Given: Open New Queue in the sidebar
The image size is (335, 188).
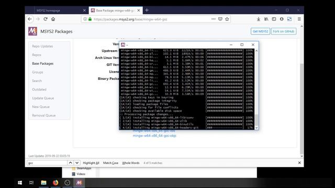Looking at the screenshot, I should (x=41, y=107).
